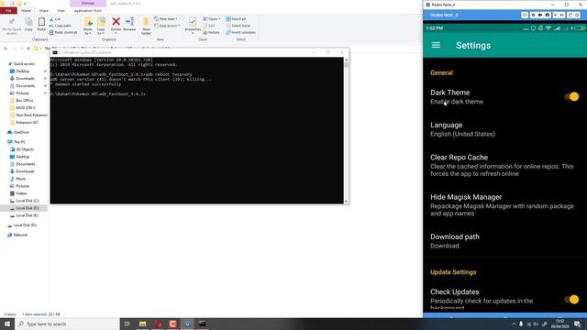Open the New item dropdown

coord(166,18)
